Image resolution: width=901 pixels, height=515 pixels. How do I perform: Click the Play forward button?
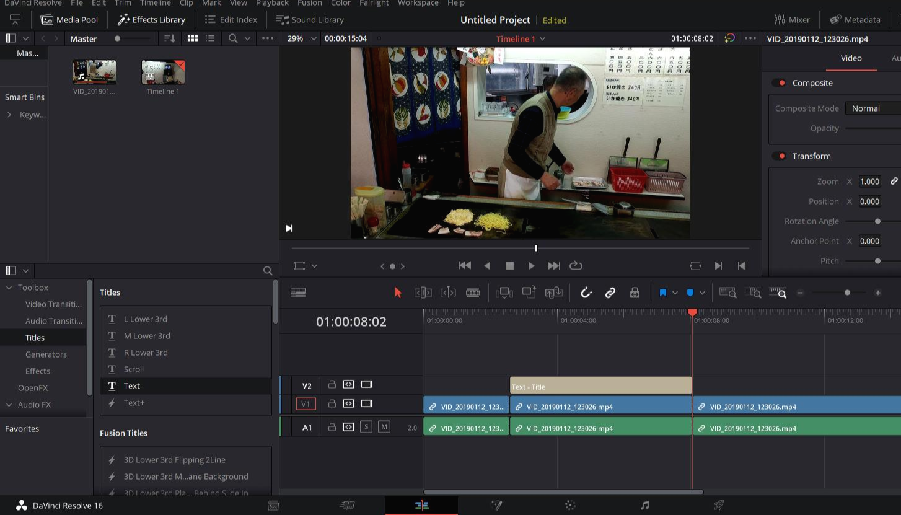tap(531, 266)
